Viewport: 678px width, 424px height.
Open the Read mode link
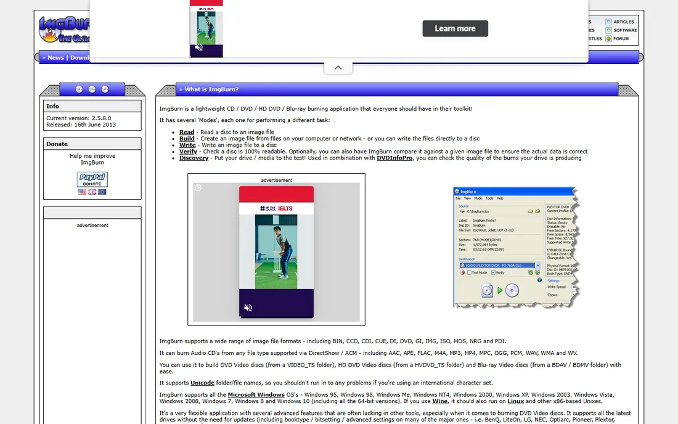click(187, 132)
